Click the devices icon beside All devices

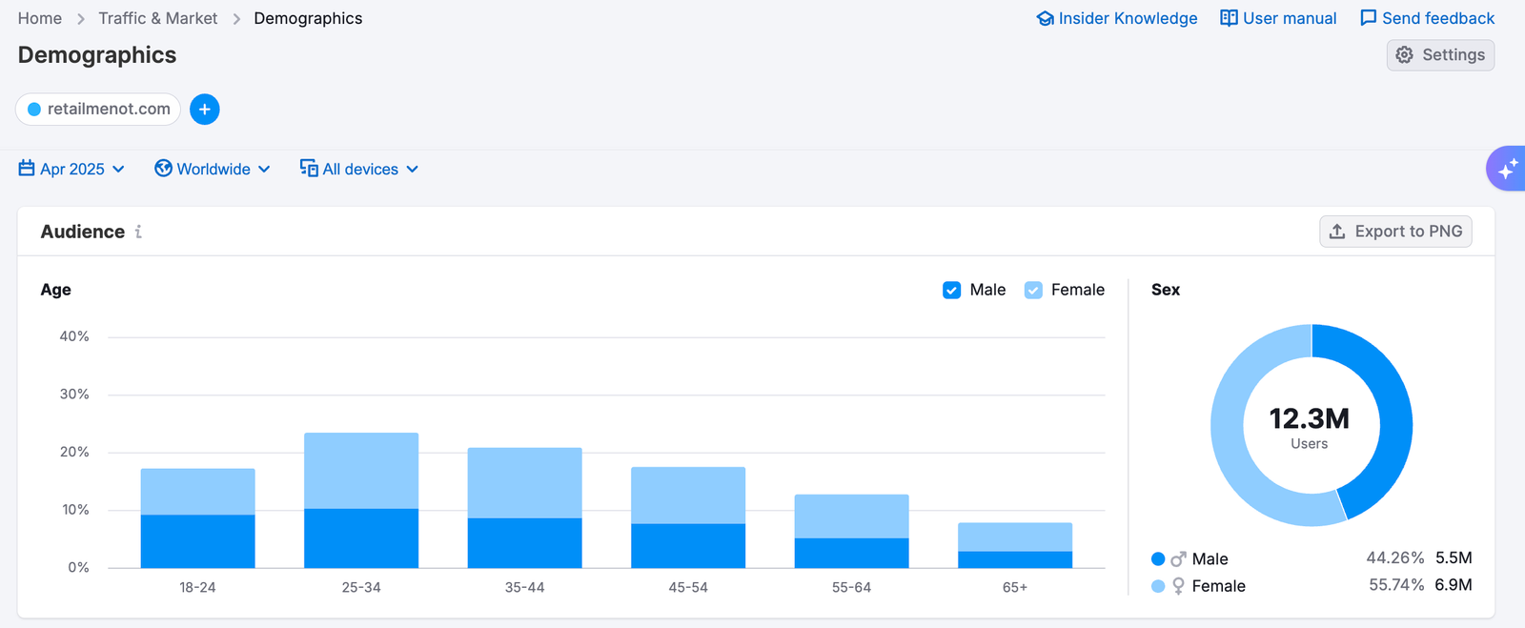309,169
